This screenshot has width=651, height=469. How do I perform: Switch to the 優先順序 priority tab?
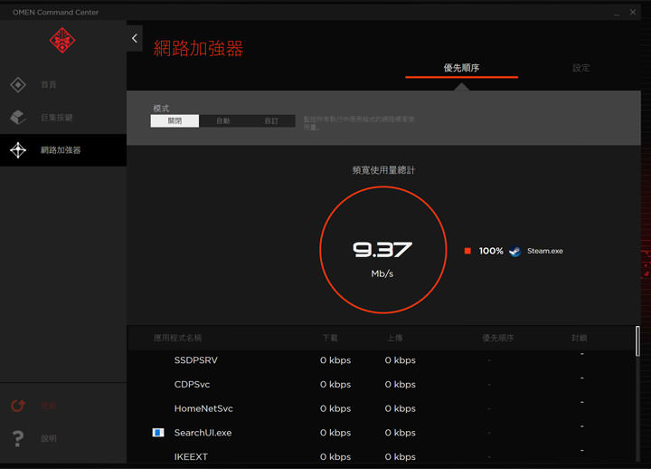pos(461,68)
